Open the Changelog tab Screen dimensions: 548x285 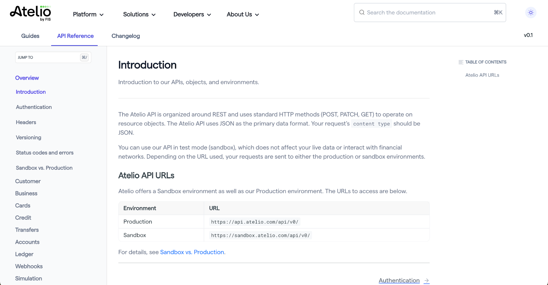[126, 36]
